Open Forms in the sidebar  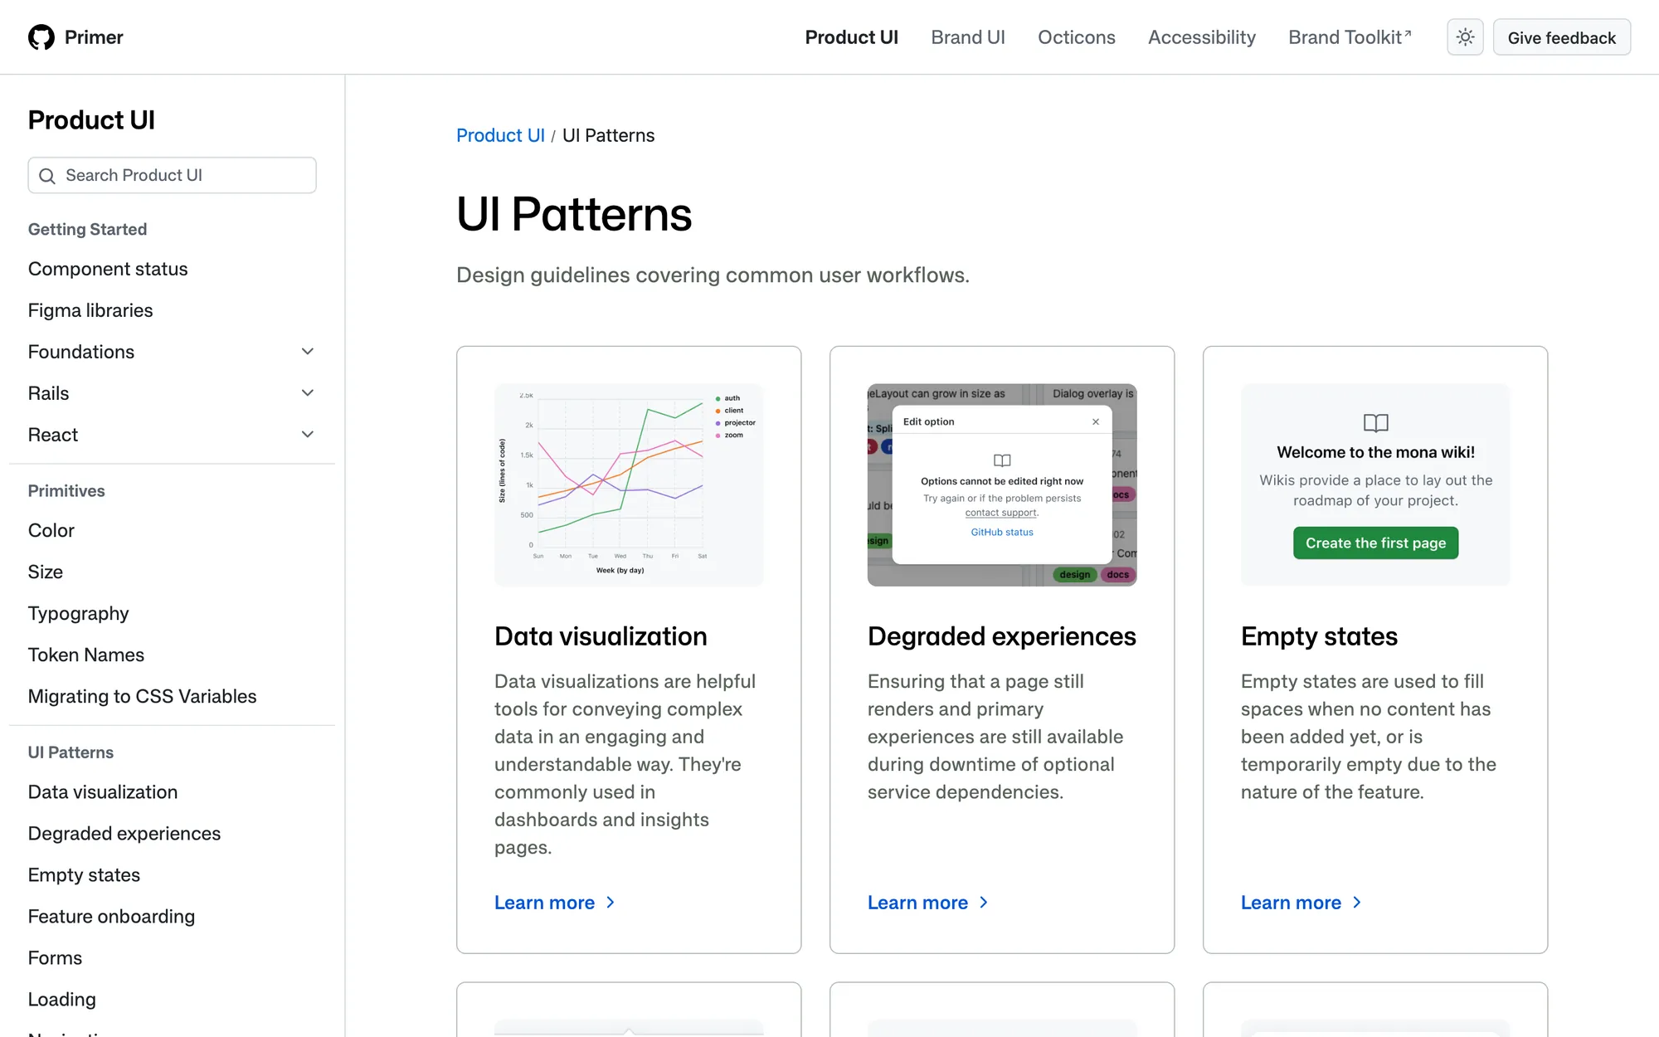(55, 957)
